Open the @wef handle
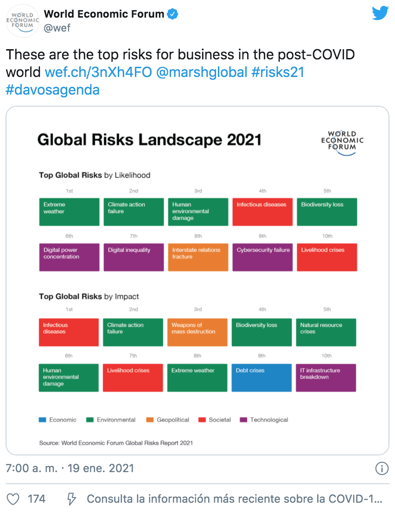The width and height of the screenshot is (395, 512). tap(57, 28)
